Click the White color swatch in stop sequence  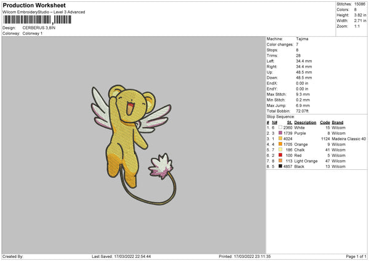(280, 127)
